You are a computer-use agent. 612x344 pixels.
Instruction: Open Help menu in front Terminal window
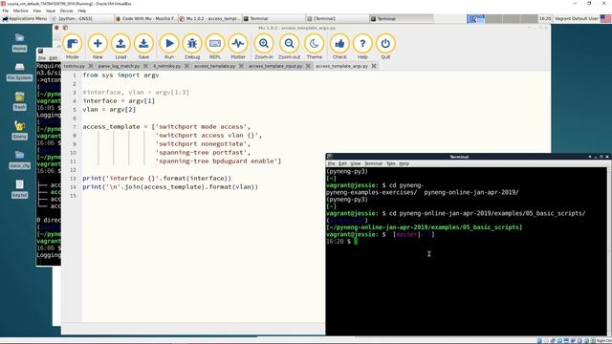point(404,163)
